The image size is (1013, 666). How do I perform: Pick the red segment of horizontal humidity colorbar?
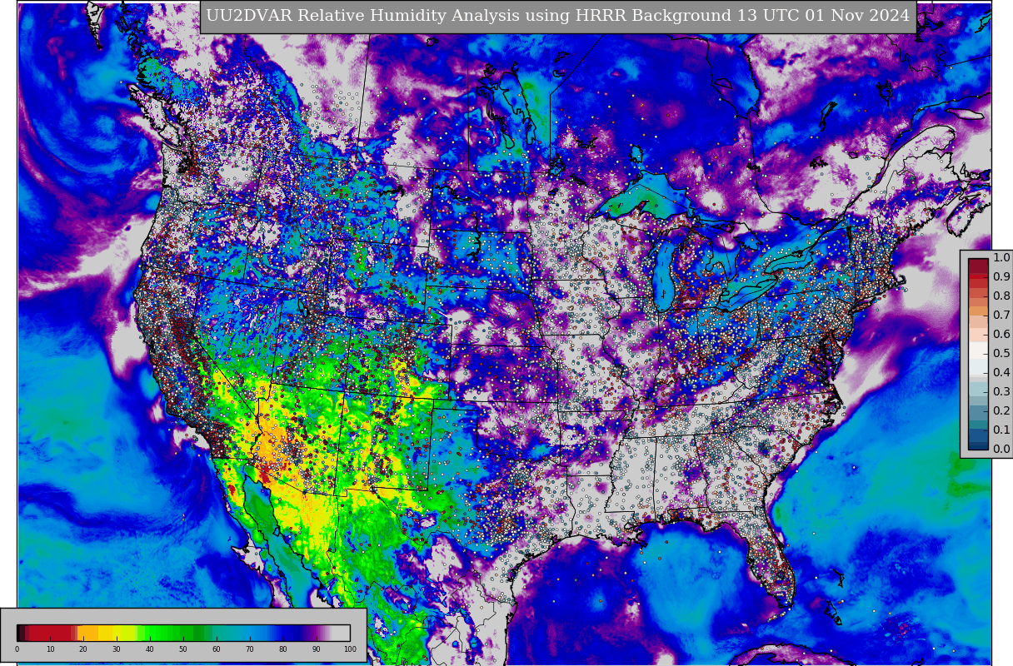point(52,633)
